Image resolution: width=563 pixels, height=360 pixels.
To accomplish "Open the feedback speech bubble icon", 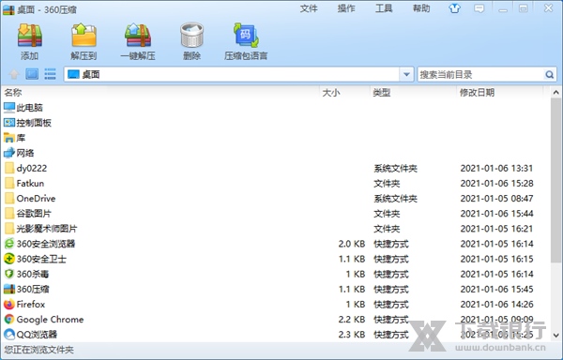I will (479, 8).
